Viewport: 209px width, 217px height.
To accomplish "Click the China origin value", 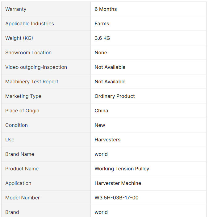I will click(x=101, y=111).
